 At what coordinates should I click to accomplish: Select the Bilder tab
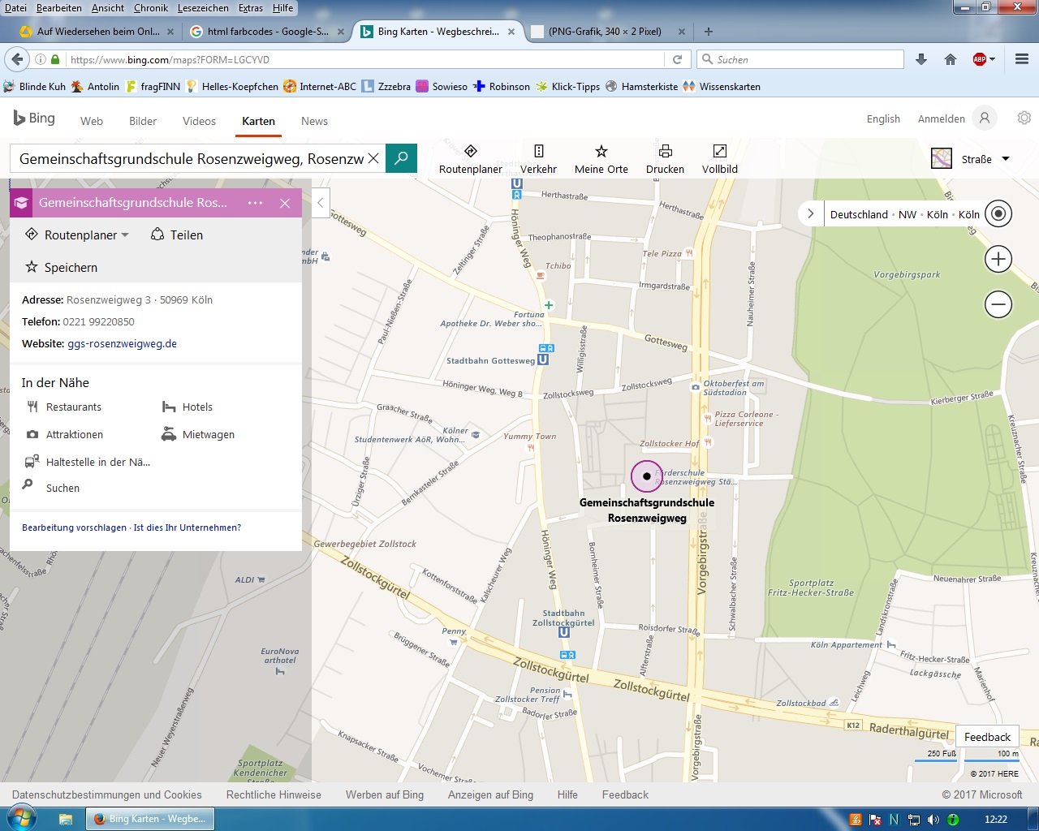pyautogui.click(x=143, y=121)
